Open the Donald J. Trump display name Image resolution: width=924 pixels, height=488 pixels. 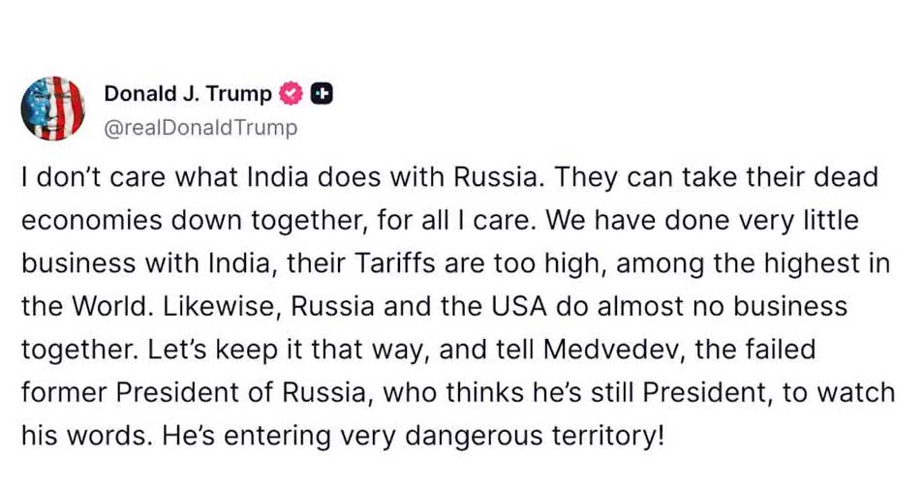click(188, 94)
